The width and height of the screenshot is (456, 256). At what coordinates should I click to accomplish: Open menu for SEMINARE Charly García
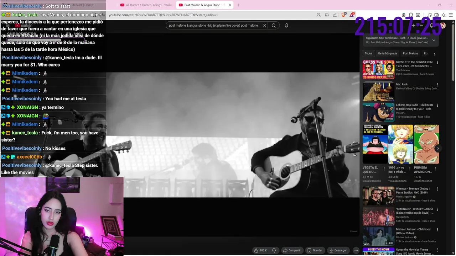(x=437, y=209)
